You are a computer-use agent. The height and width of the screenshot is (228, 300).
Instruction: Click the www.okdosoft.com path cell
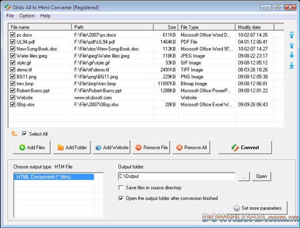pos(93,97)
